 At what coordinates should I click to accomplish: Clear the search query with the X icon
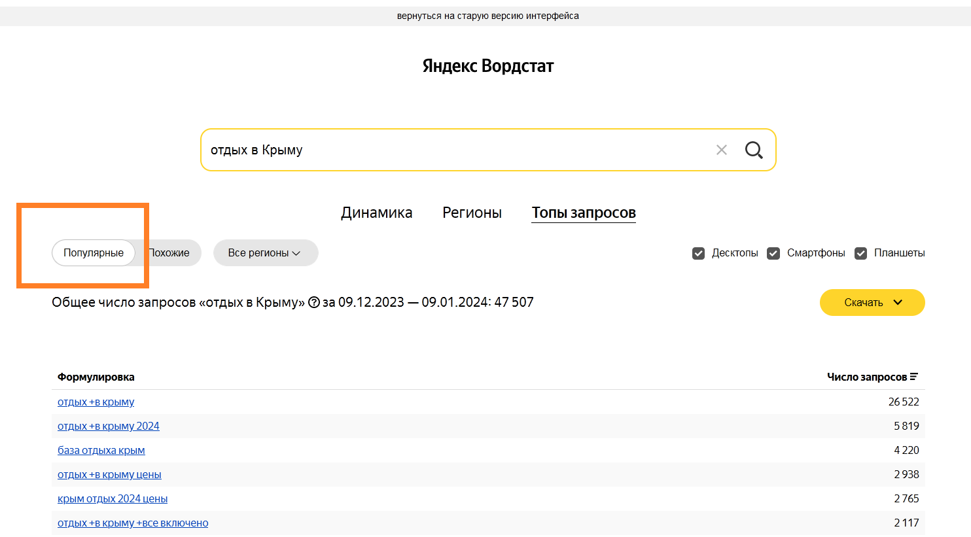(x=722, y=150)
